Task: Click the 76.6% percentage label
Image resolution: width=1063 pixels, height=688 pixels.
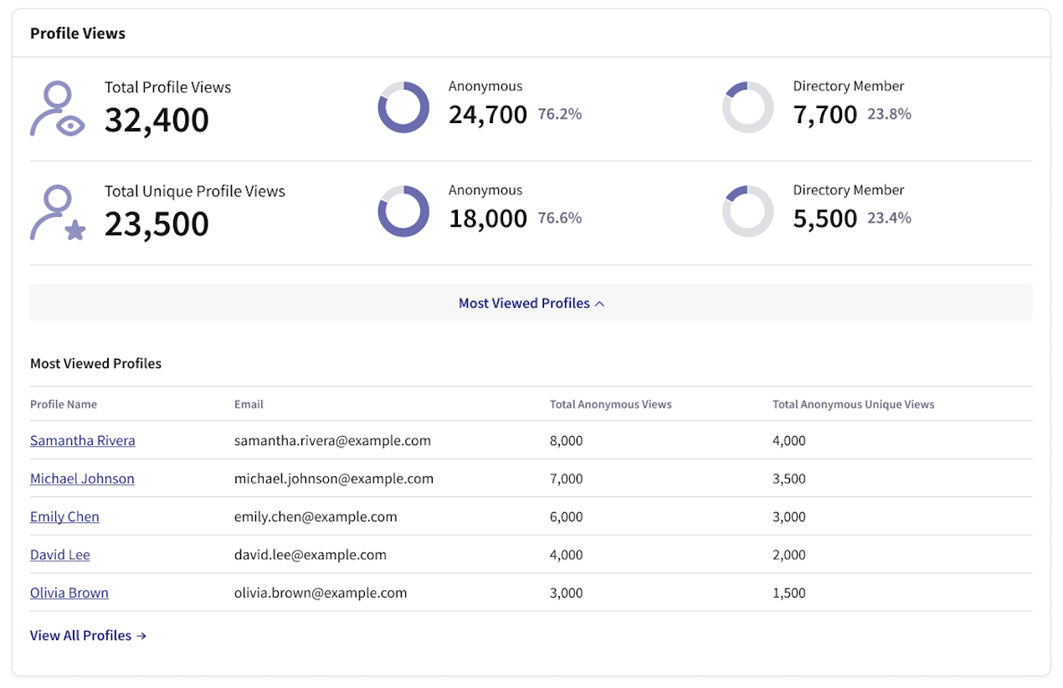Action: click(x=560, y=218)
